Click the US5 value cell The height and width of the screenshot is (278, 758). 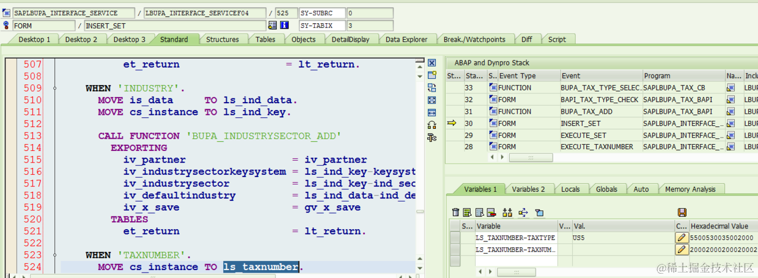click(x=623, y=238)
